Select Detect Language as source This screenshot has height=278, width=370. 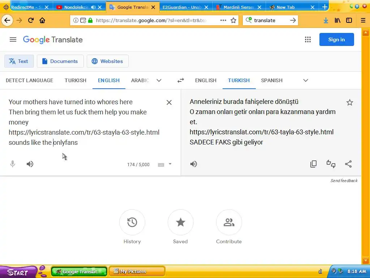[30, 81]
